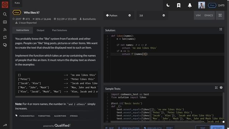Viewport: 229px width, 129px height.
Task: Click the ALGORITHMS tag
Action: pyautogui.click(x=60, y=116)
